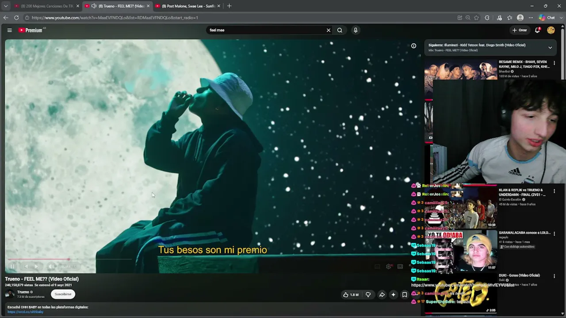Open the BESAME REMIX video title
Image resolution: width=566 pixels, height=318 pixels.
(x=524, y=64)
